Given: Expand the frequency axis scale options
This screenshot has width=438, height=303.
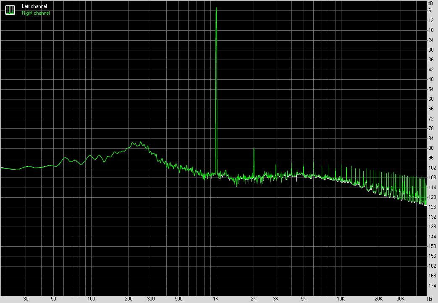Looking at the screenshot, I should 430,299.
